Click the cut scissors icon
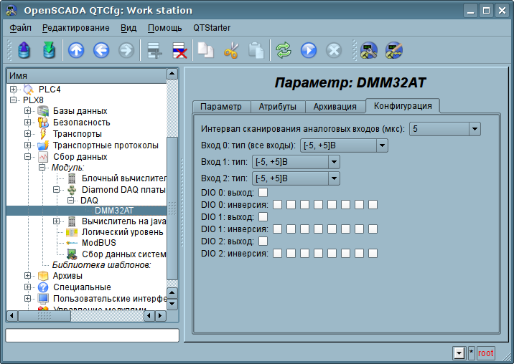This screenshot has height=364, width=514. (230, 50)
